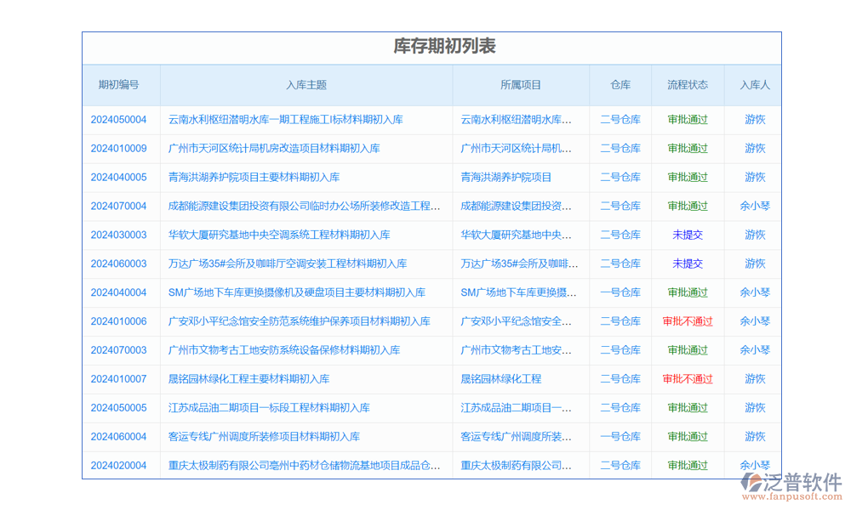Click the 入库人 column header
Viewport: 851px width, 510px height.
click(755, 85)
